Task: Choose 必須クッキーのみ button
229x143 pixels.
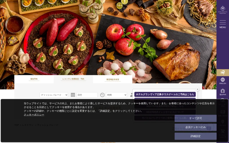Action: coord(196,127)
